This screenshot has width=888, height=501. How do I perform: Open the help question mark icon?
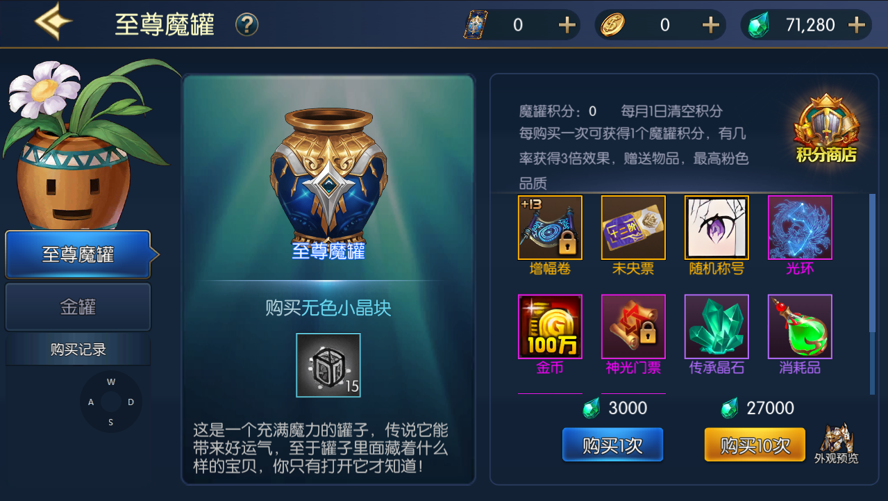(246, 25)
